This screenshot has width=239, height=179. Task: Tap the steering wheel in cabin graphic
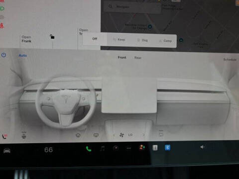point(66,102)
